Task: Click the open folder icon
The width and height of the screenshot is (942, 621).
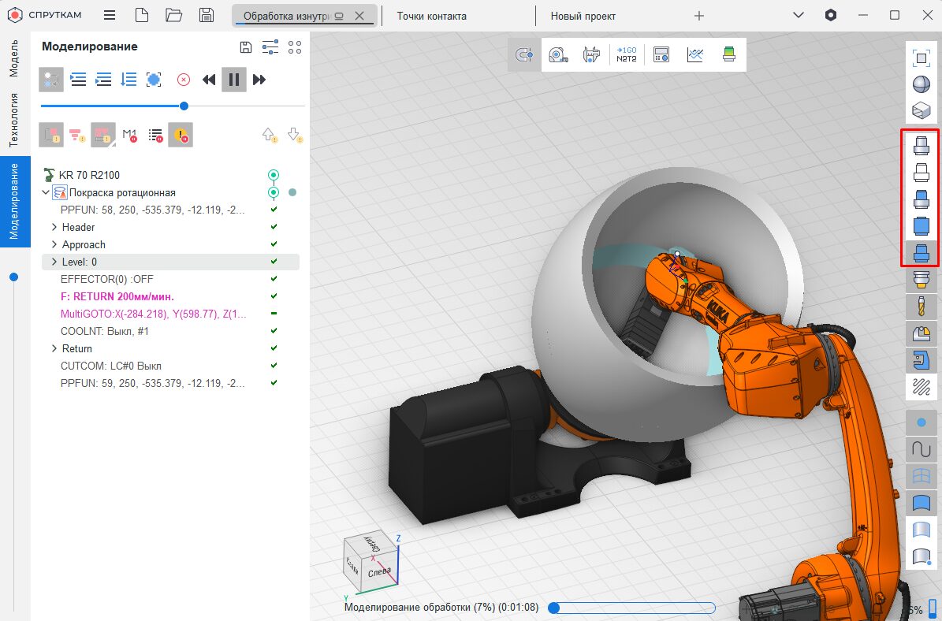Action: point(174,16)
